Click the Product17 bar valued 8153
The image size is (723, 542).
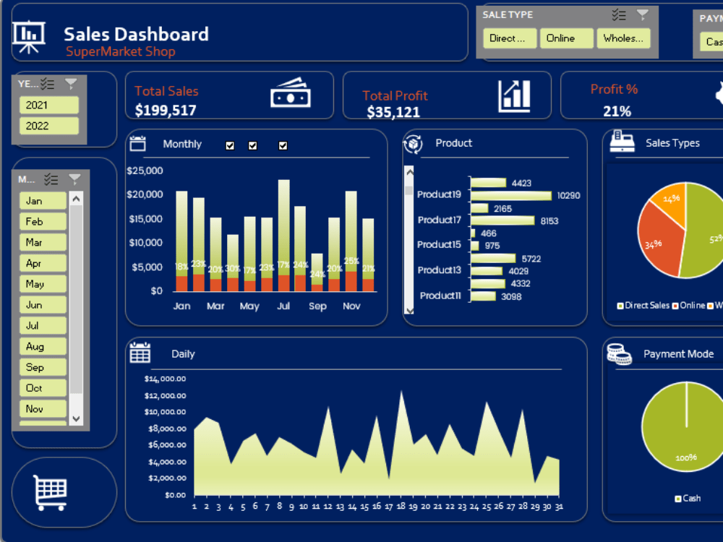click(502, 220)
